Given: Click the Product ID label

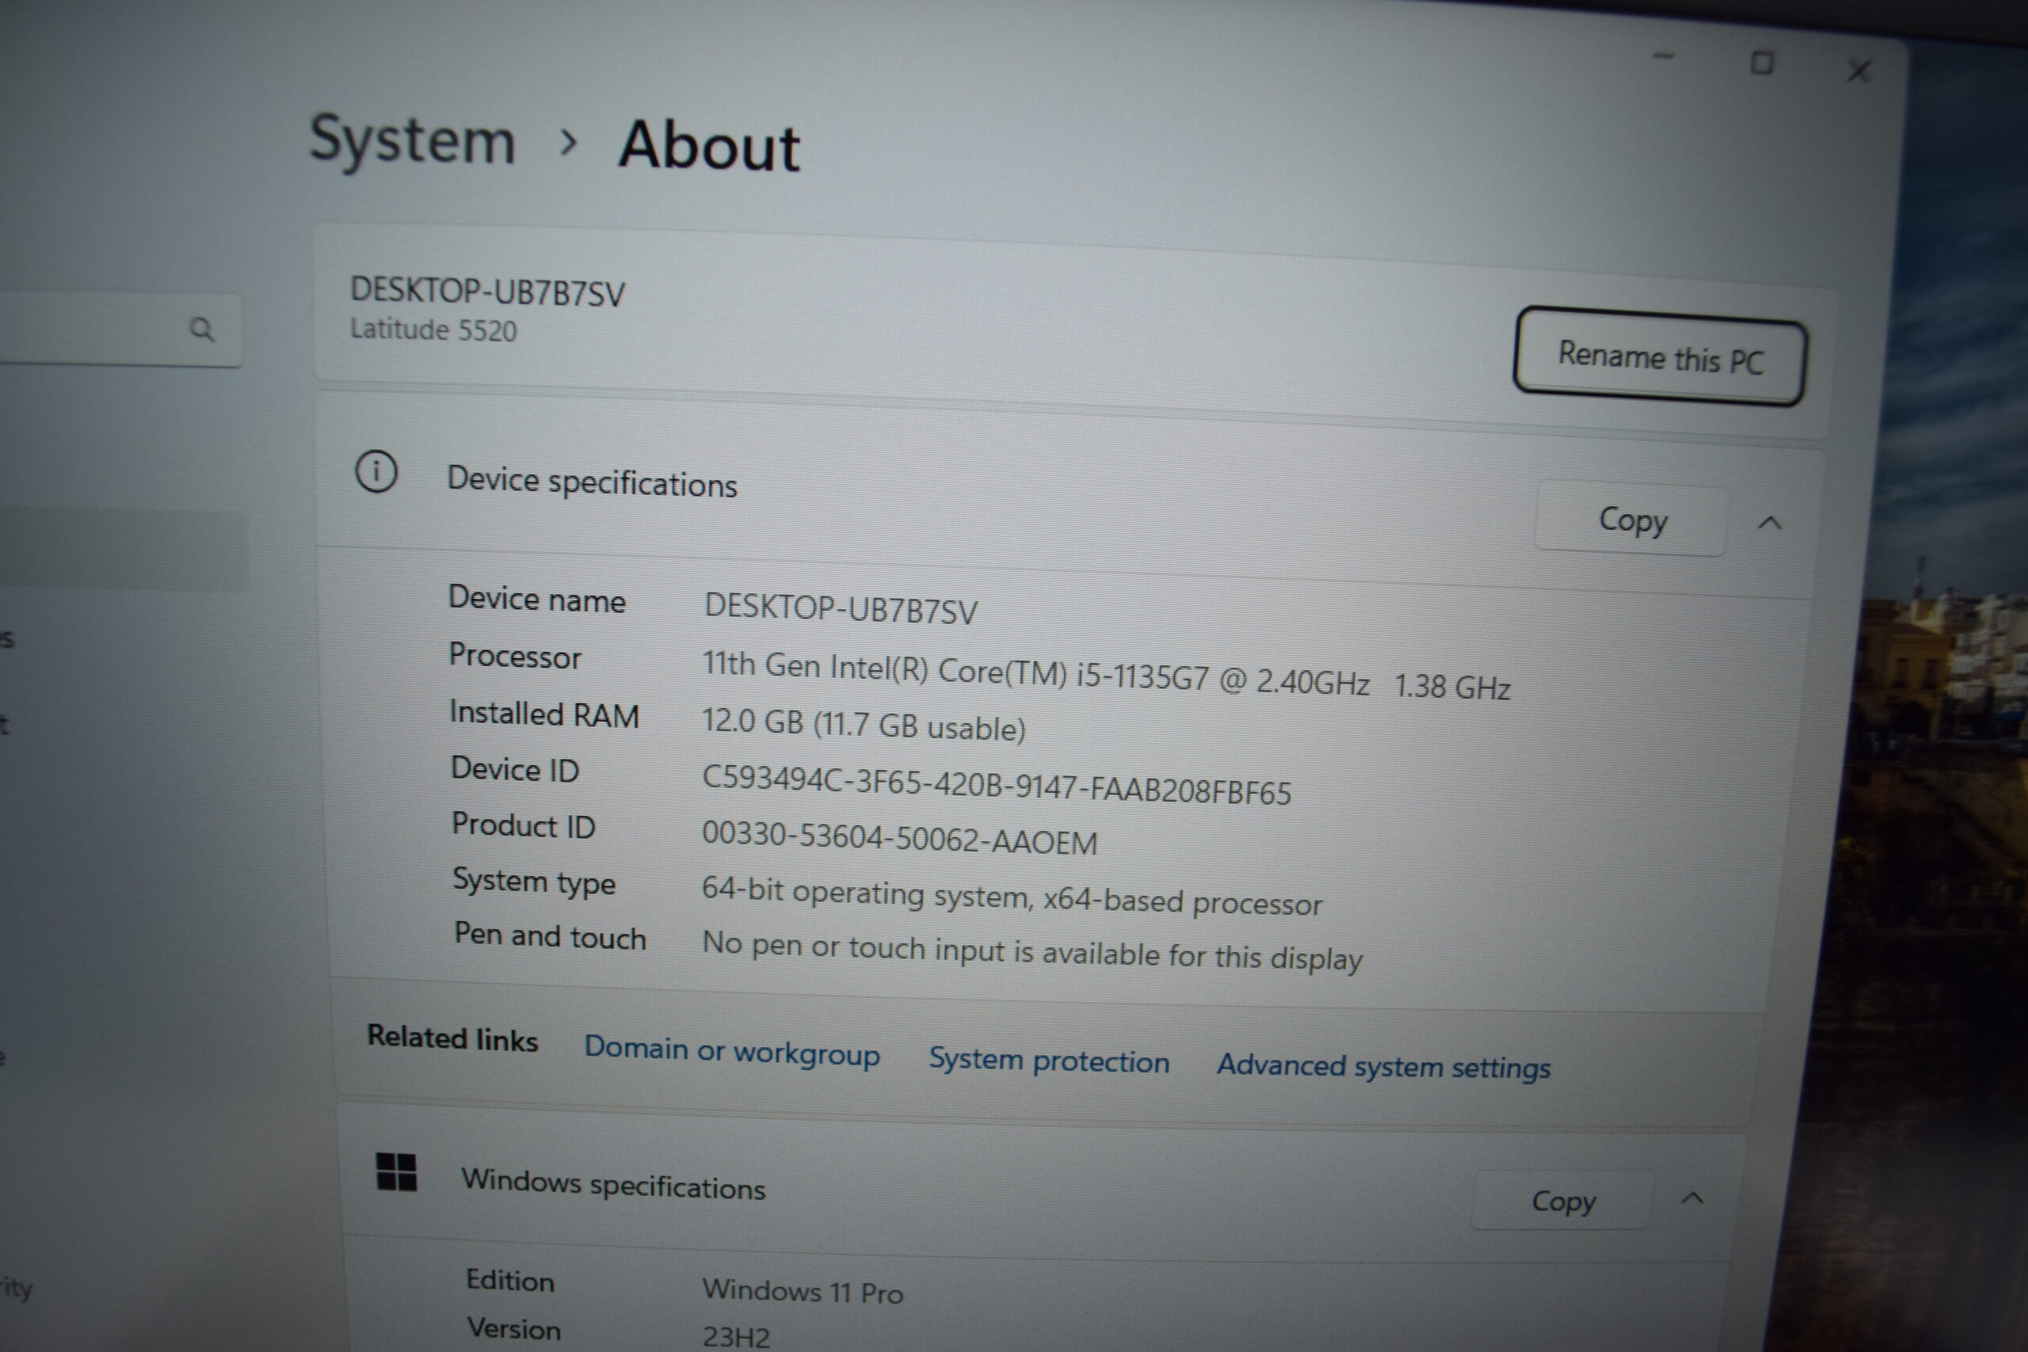Looking at the screenshot, I should tap(524, 826).
